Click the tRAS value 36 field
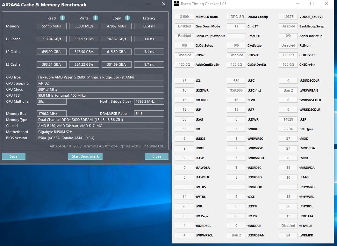This screenshot has width=337, height=246. (184, 119)
